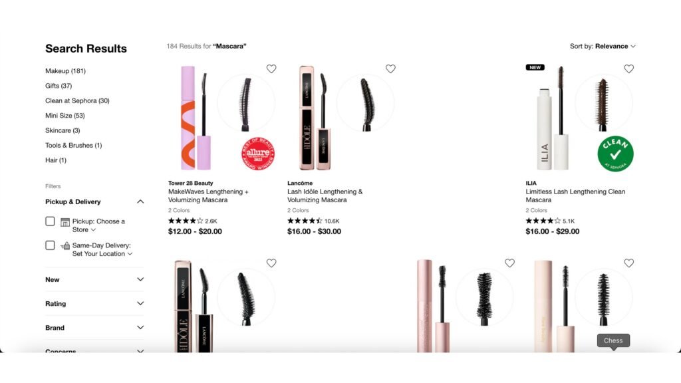Click the Clean at Sephora green badge
681x383 pixels.
pos(615,154)
